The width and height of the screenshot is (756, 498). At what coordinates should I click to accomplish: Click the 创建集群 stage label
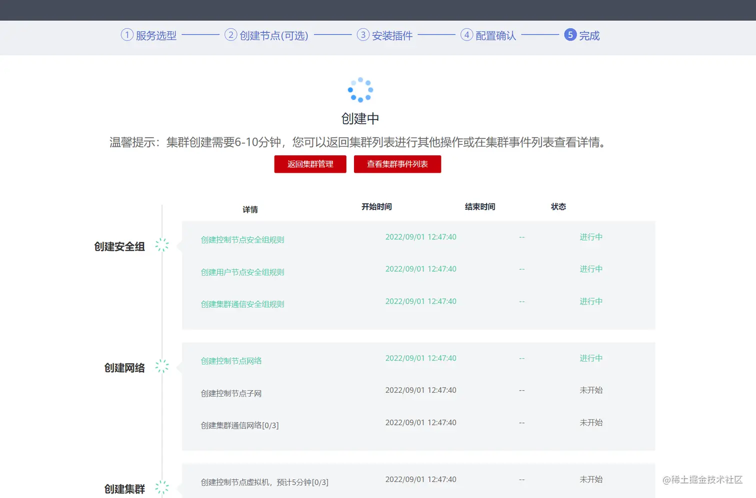pos(124,490)
